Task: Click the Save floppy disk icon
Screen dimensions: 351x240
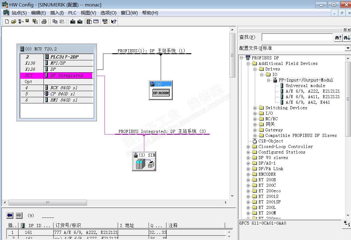Action: tap(27, 21)
